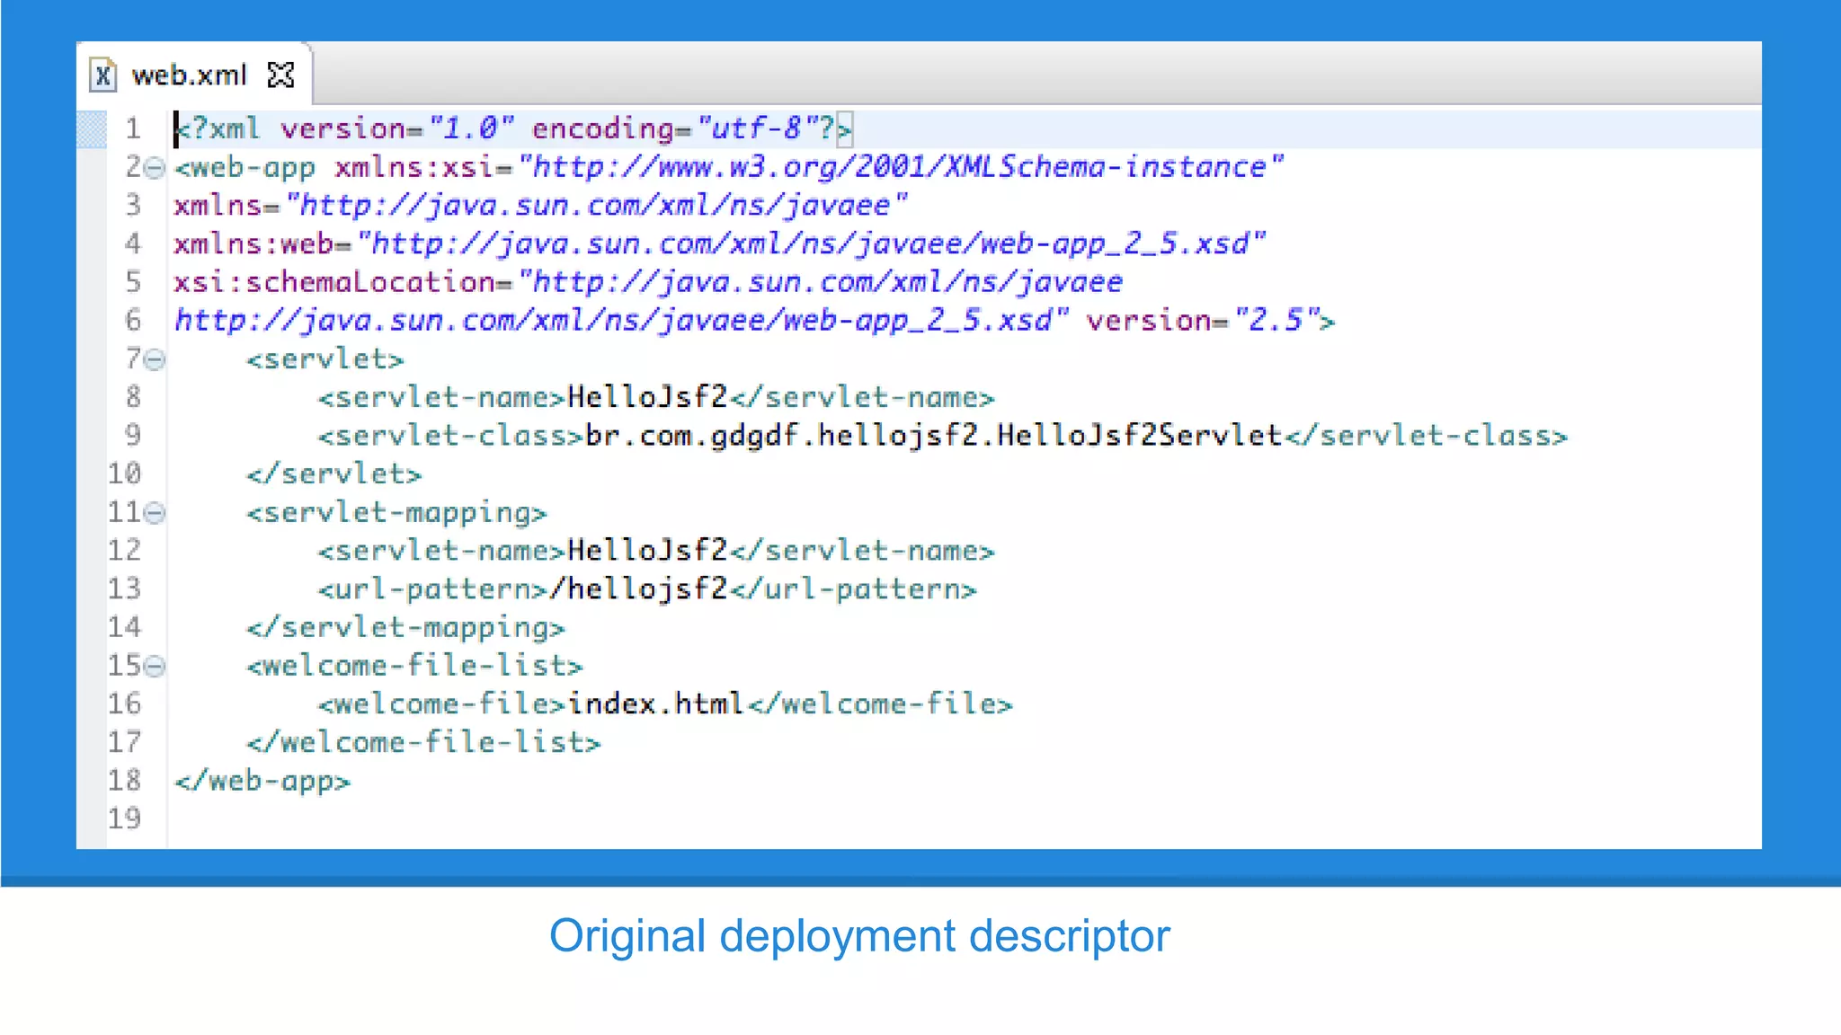Collapse the servlet-mapping element on line 11
The image size is (1841, 1035).
155,513
